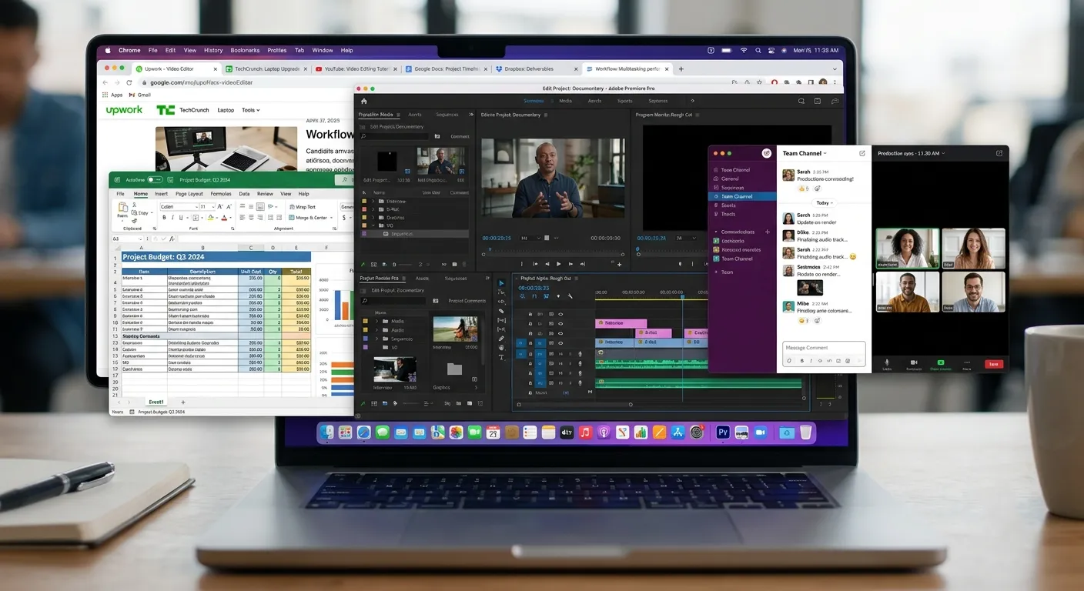This screenshot has height=591, width=1084.
Task: Open the Formulas tab in Excel
Action: pos(221,194)
